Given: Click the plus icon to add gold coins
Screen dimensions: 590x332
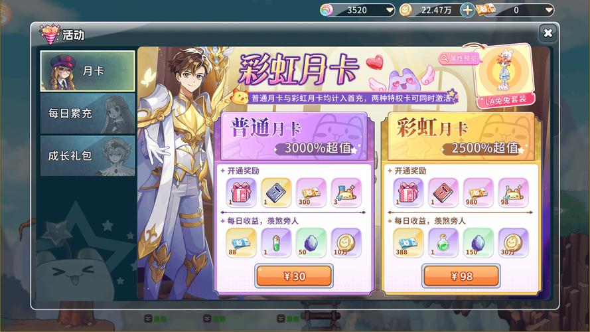Looking at the screenshot, I should coord(467,10).
